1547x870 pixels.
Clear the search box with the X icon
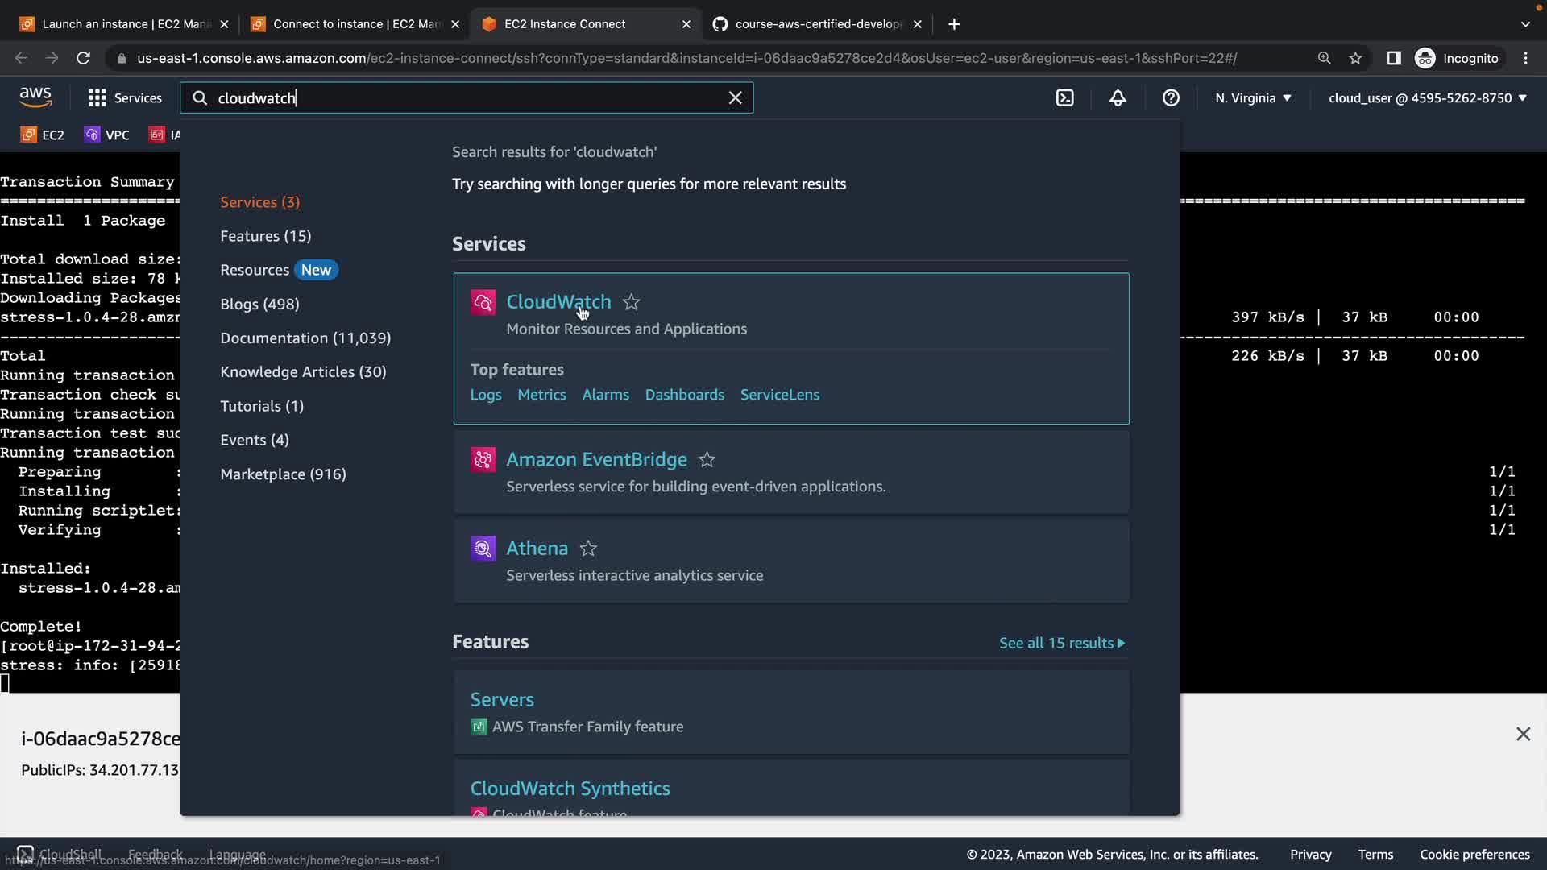tap(735, 98)
